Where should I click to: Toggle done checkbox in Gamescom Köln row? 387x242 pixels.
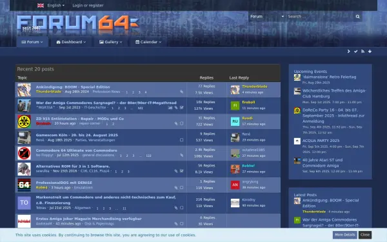pos(182,140)
